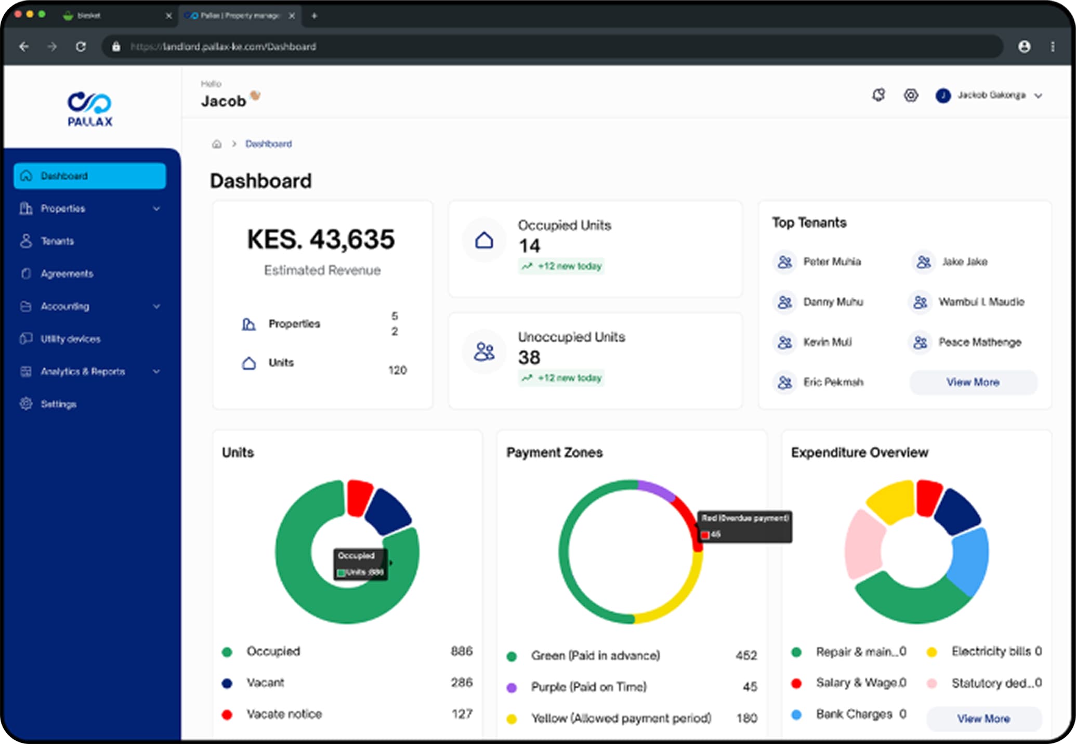Image resolution: width=1076 pixels, height=744 pixels.
Task: Click the tenant icon beside Eric Pekmah
Action: 785,383
